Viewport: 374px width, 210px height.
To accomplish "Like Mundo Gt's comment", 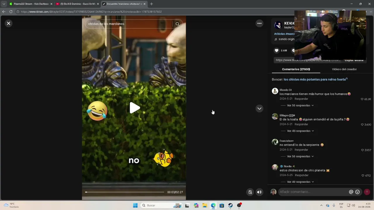I will point(362,99).
